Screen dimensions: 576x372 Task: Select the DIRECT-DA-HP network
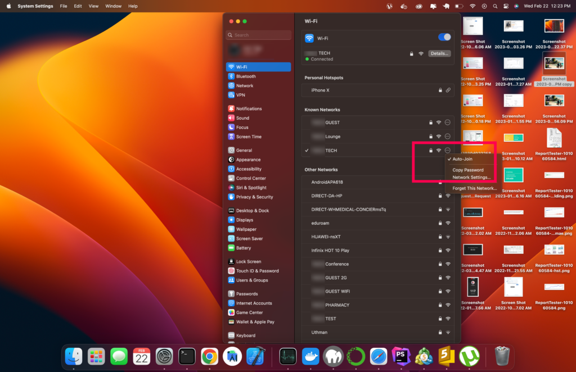click(x=377, y=196)
